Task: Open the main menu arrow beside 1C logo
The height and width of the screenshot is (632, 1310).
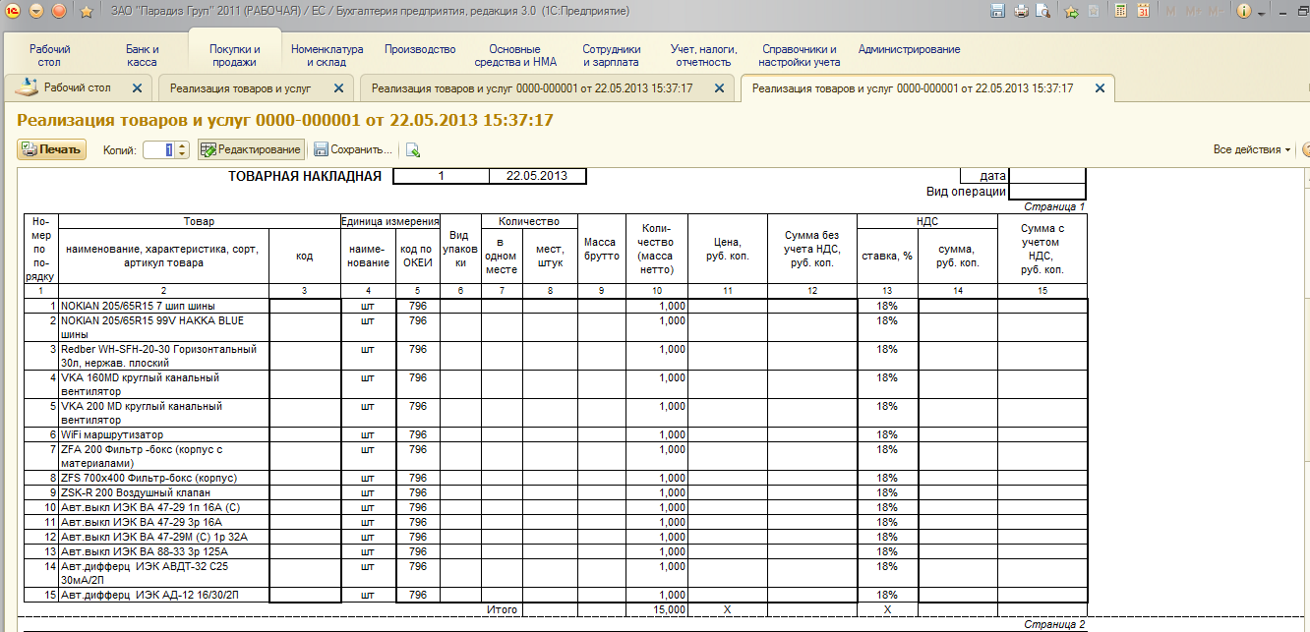Action: (35, 12)
